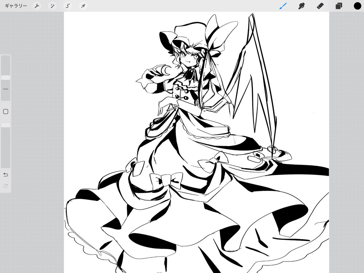Click the brush opacity slider handle

click(5, 125)
